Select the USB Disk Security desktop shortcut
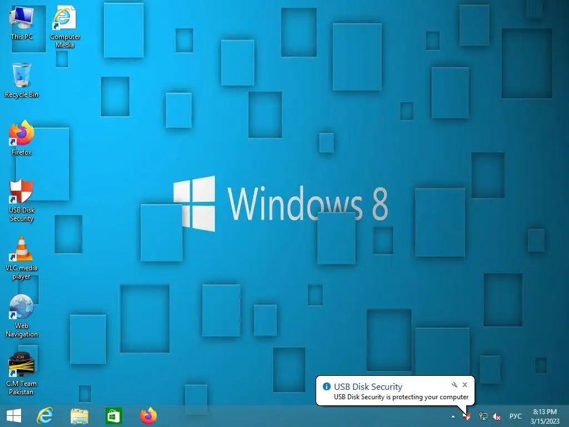Screen dimensions: 569x427 pos(22,200)
